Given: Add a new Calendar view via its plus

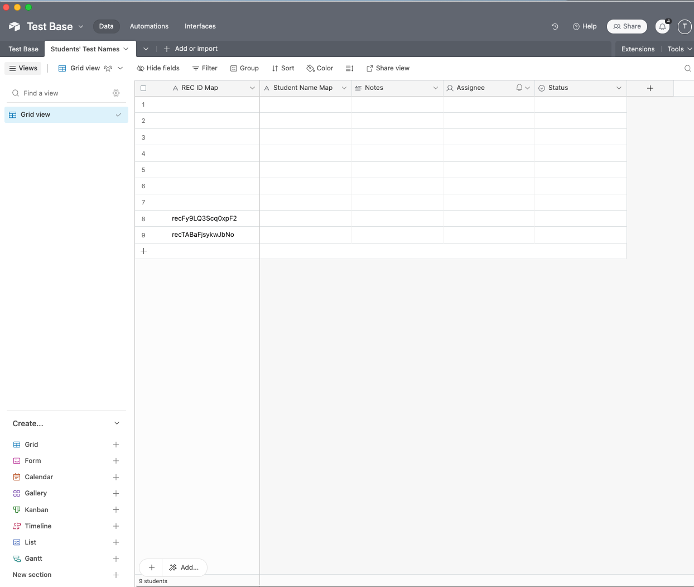Looking at the screenshot, I should coord(116,477).
